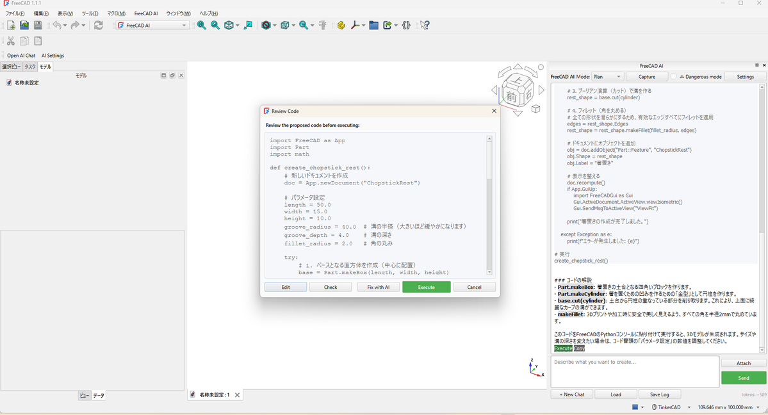
Task: Click the link export icon
Action: click(388, 26)
